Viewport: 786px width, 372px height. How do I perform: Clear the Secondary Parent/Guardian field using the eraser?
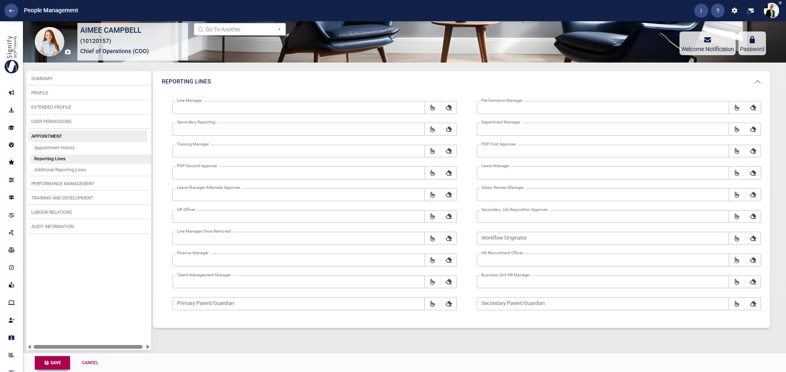pos(753,304)
